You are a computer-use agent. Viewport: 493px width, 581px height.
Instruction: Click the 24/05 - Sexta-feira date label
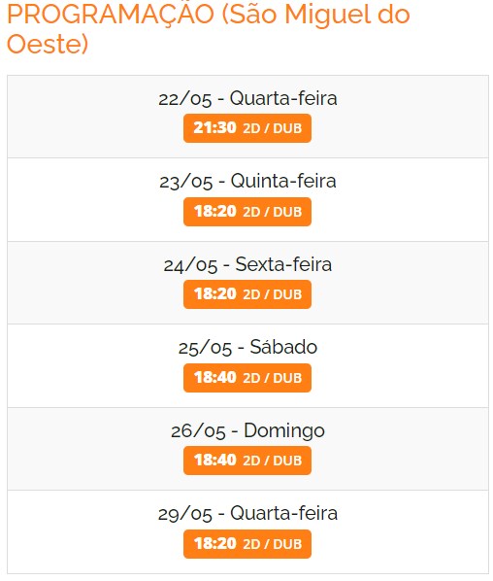point(247,264)
